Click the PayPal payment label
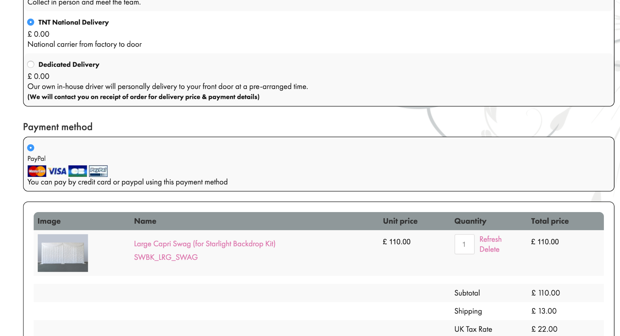The height and width of the screenshot is (336, 620). click(36, 158)
